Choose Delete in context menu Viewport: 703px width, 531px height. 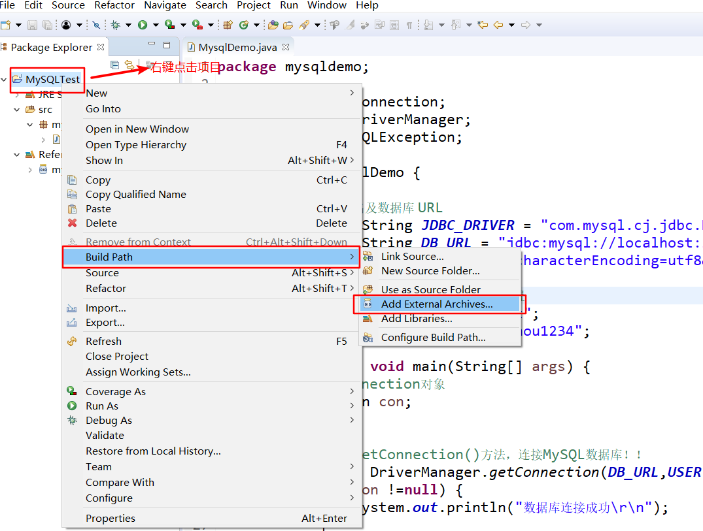click(x=212, y=223)
